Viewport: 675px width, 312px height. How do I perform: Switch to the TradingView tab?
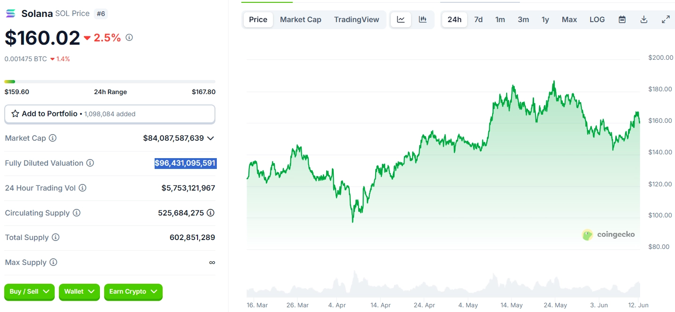point(356,20)
